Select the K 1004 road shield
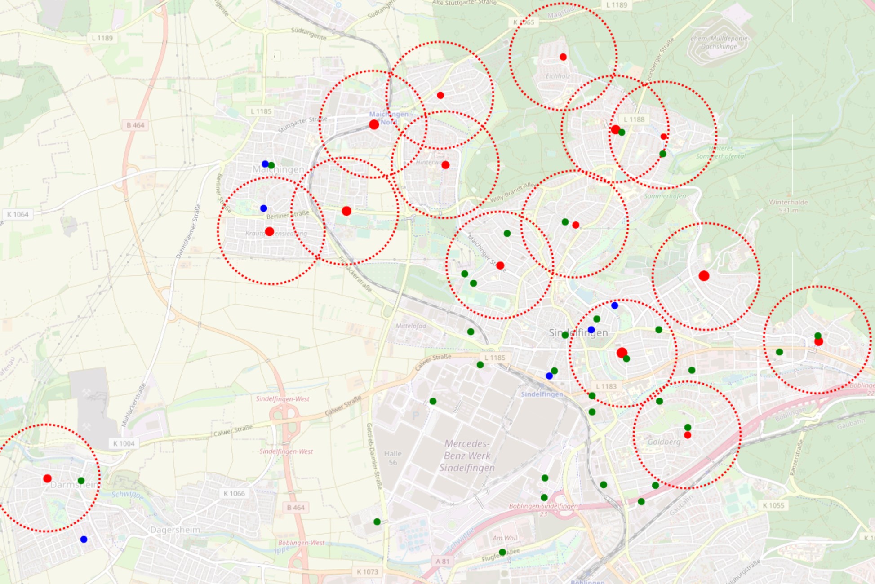 coord(124,443)
